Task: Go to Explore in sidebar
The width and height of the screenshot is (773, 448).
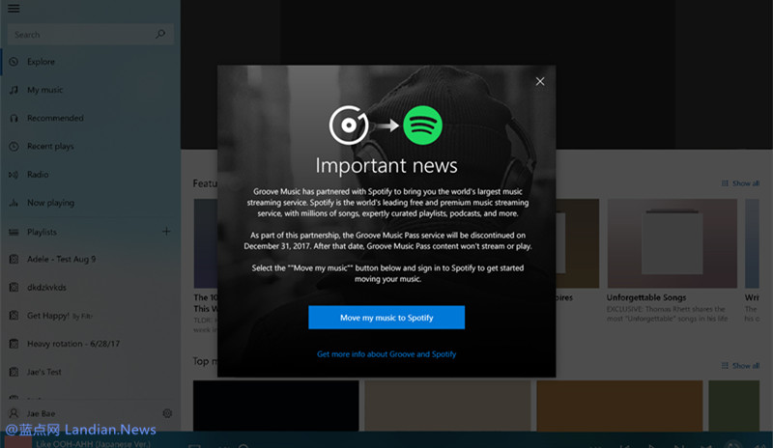Action: tap(41, 62)
